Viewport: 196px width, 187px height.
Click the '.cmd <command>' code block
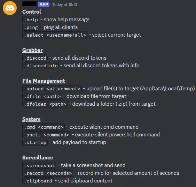(44, 127)
